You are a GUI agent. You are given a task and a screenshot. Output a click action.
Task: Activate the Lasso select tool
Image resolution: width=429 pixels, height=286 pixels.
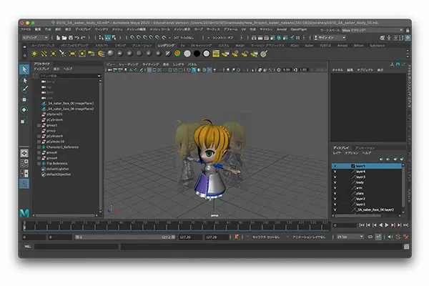24,80
